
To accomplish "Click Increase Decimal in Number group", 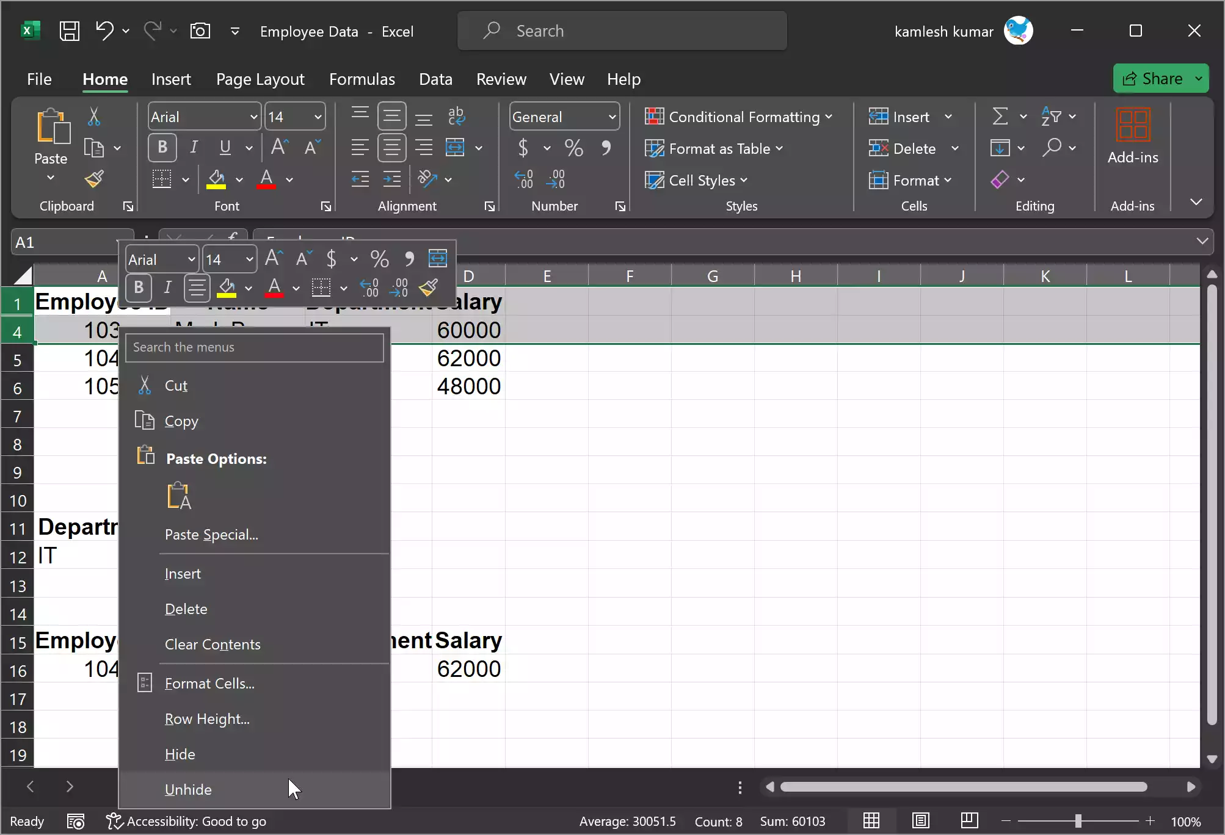I will click(x=524, y=179).
